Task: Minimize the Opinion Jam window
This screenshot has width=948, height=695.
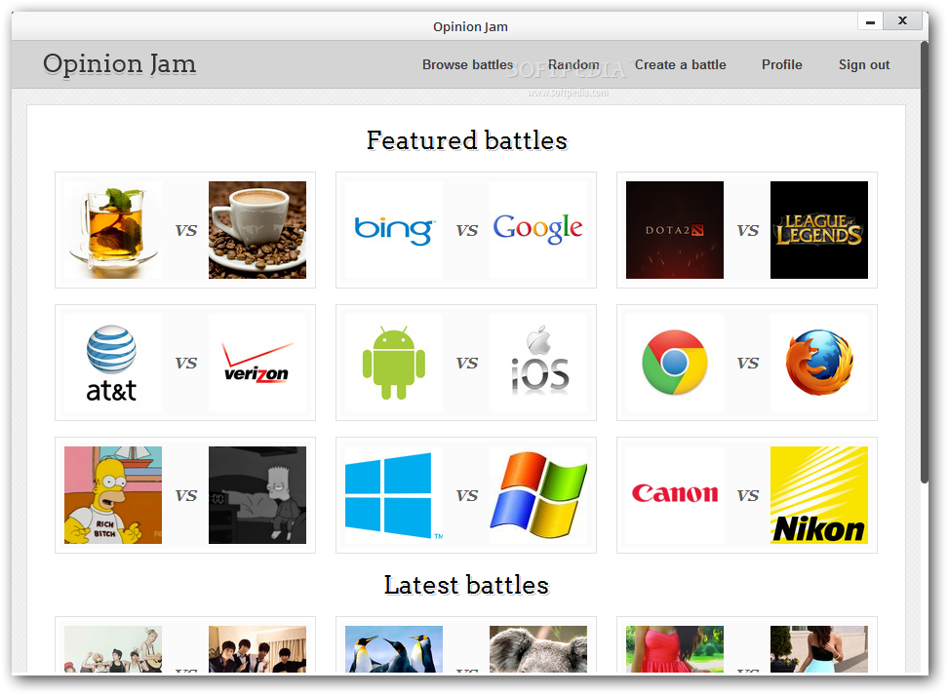Action: (x=871, y=21)
